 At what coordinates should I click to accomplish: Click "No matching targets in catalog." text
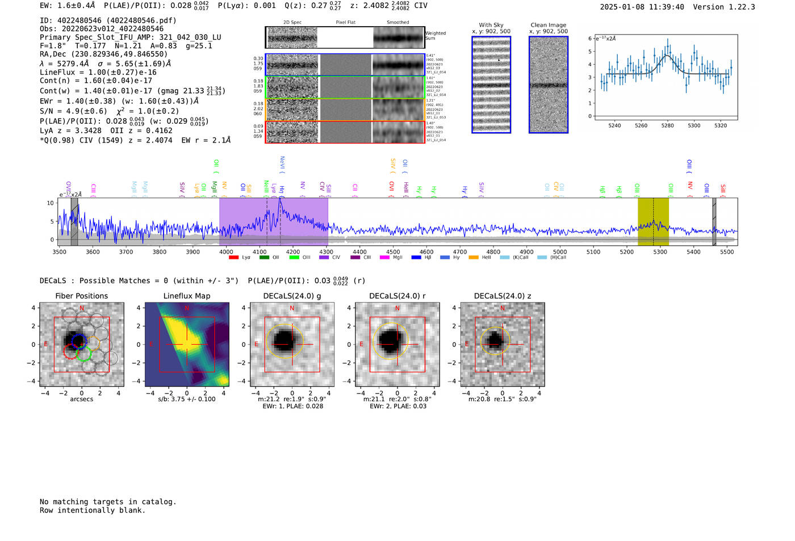click(108, 502)
